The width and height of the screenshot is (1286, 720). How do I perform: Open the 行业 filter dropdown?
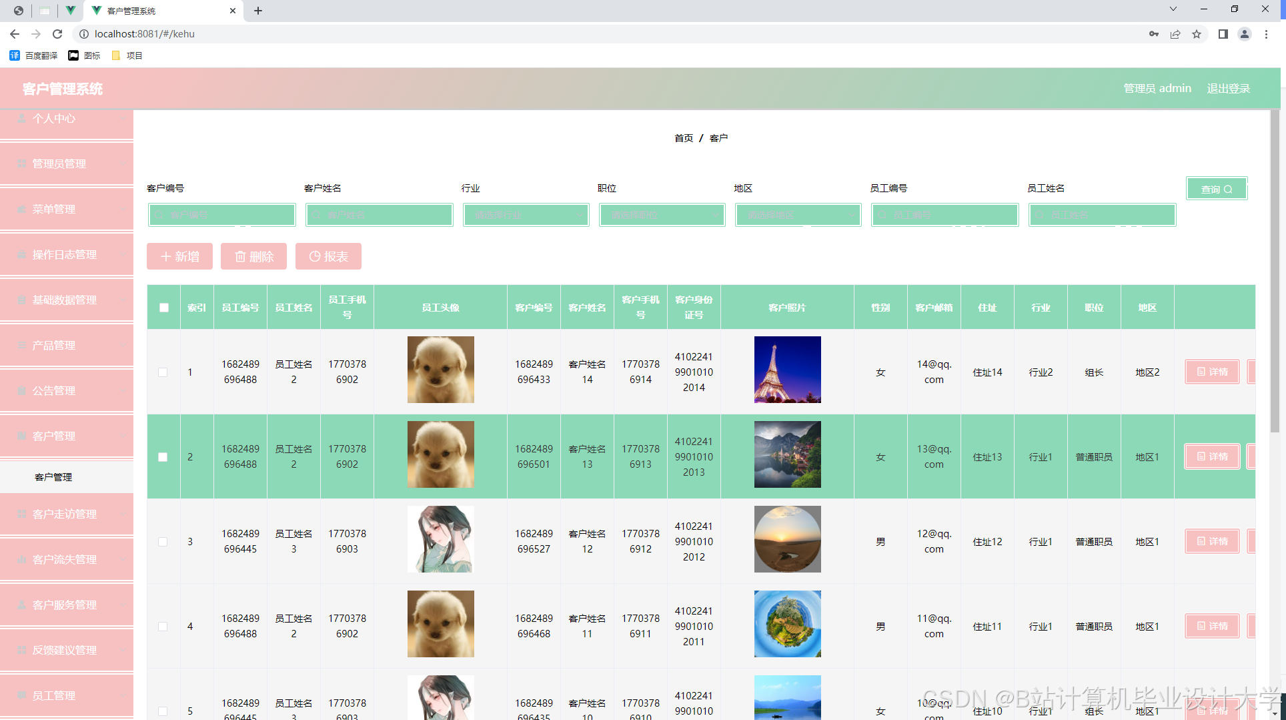coord(526,215)
